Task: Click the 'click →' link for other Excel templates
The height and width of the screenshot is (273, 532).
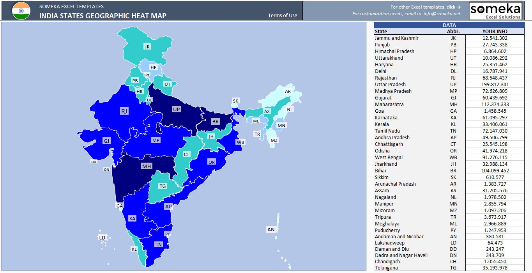Action: (453, 7)
